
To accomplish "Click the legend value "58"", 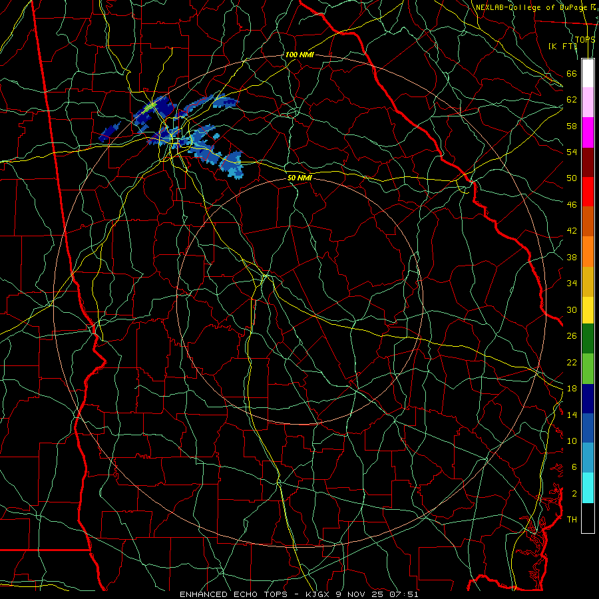I will coord(572,126).
